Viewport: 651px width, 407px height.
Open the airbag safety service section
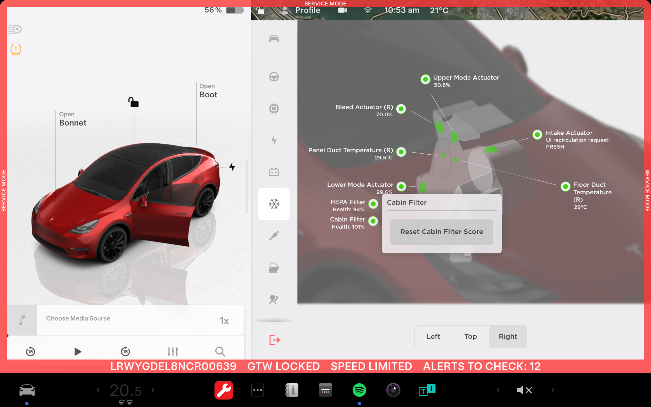(274, 299)
